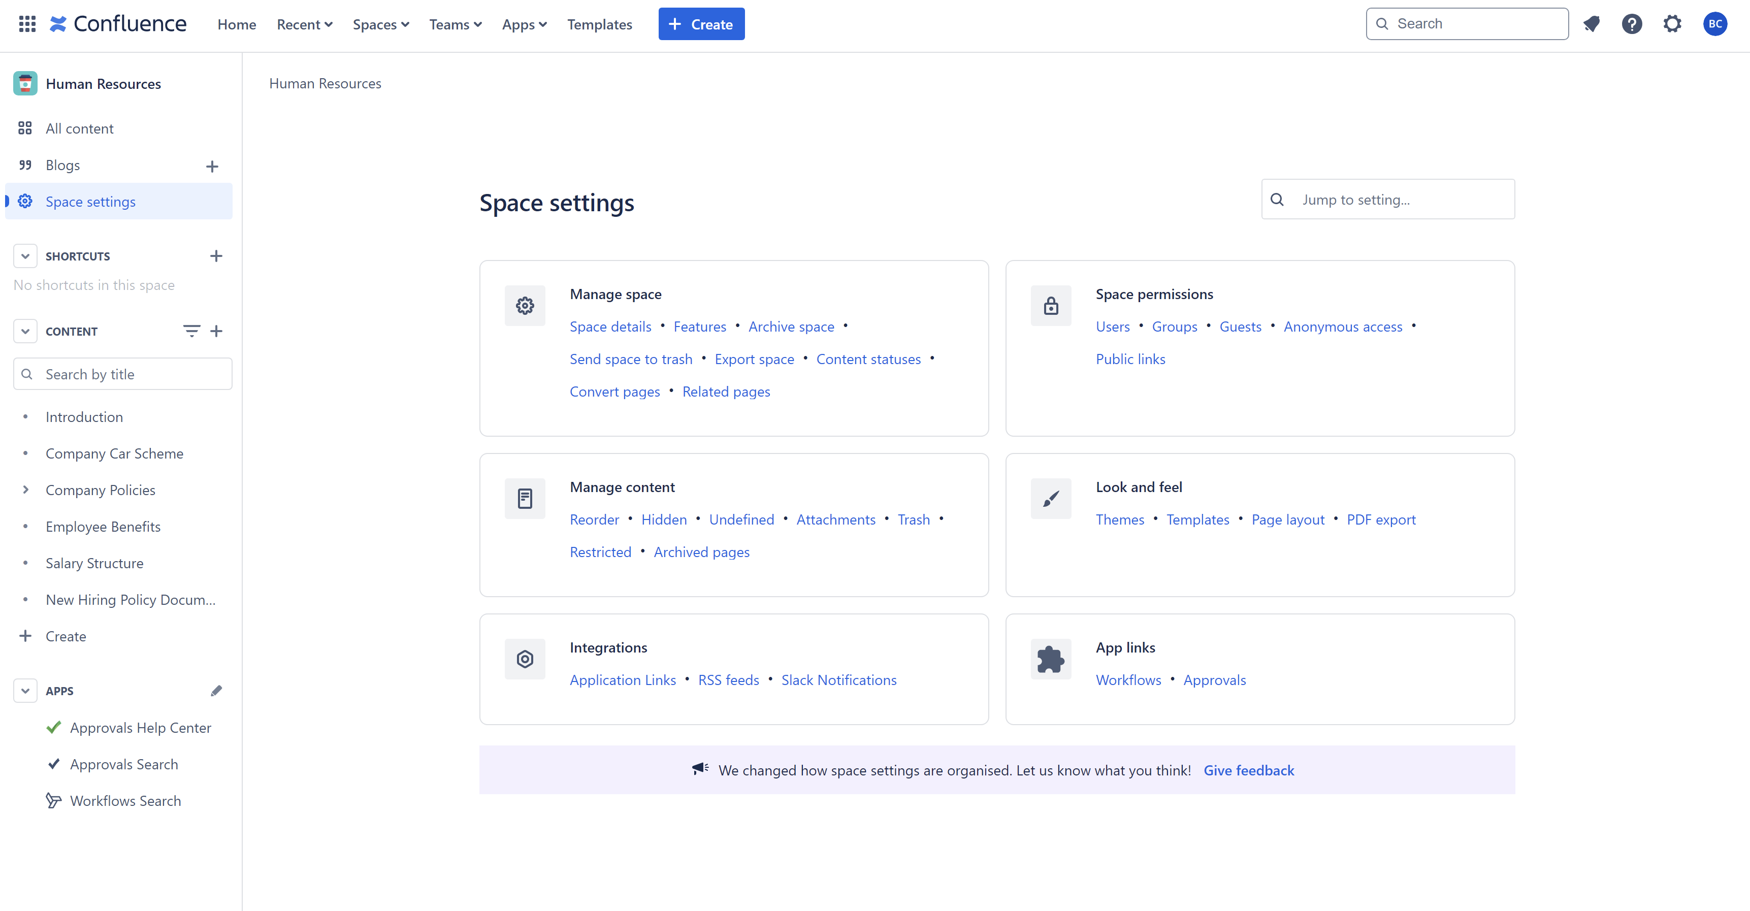1750x911 pixels.
Task: Open the Recent dropdown menu
Action: (x=304, y=24)
